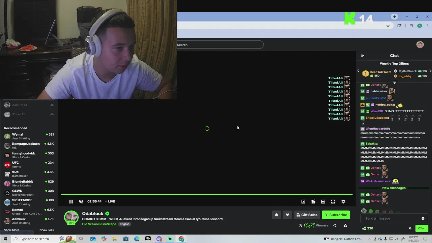Open Microsoft Edge from the taskbar
Image resolution: width=432 pixels, height=243 pixels.
pos(137,239)
